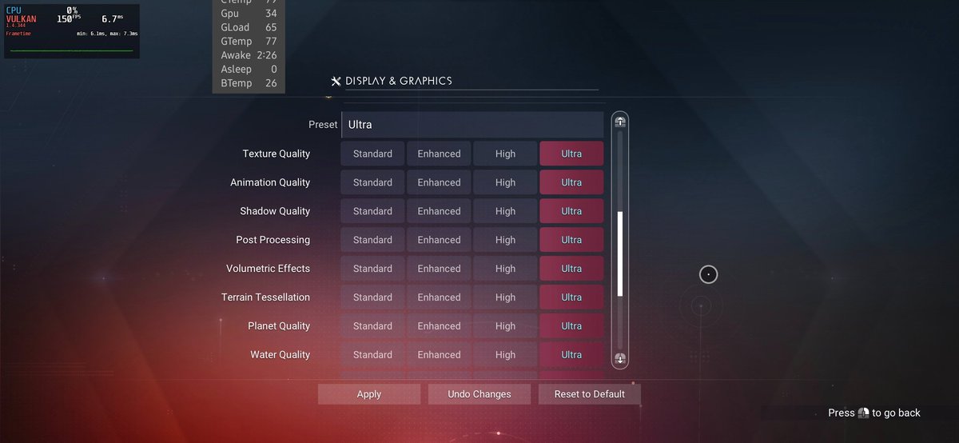Set Volumetric Effects to Standard
This screenshot has height=443, width=959.
click(372, 269)
